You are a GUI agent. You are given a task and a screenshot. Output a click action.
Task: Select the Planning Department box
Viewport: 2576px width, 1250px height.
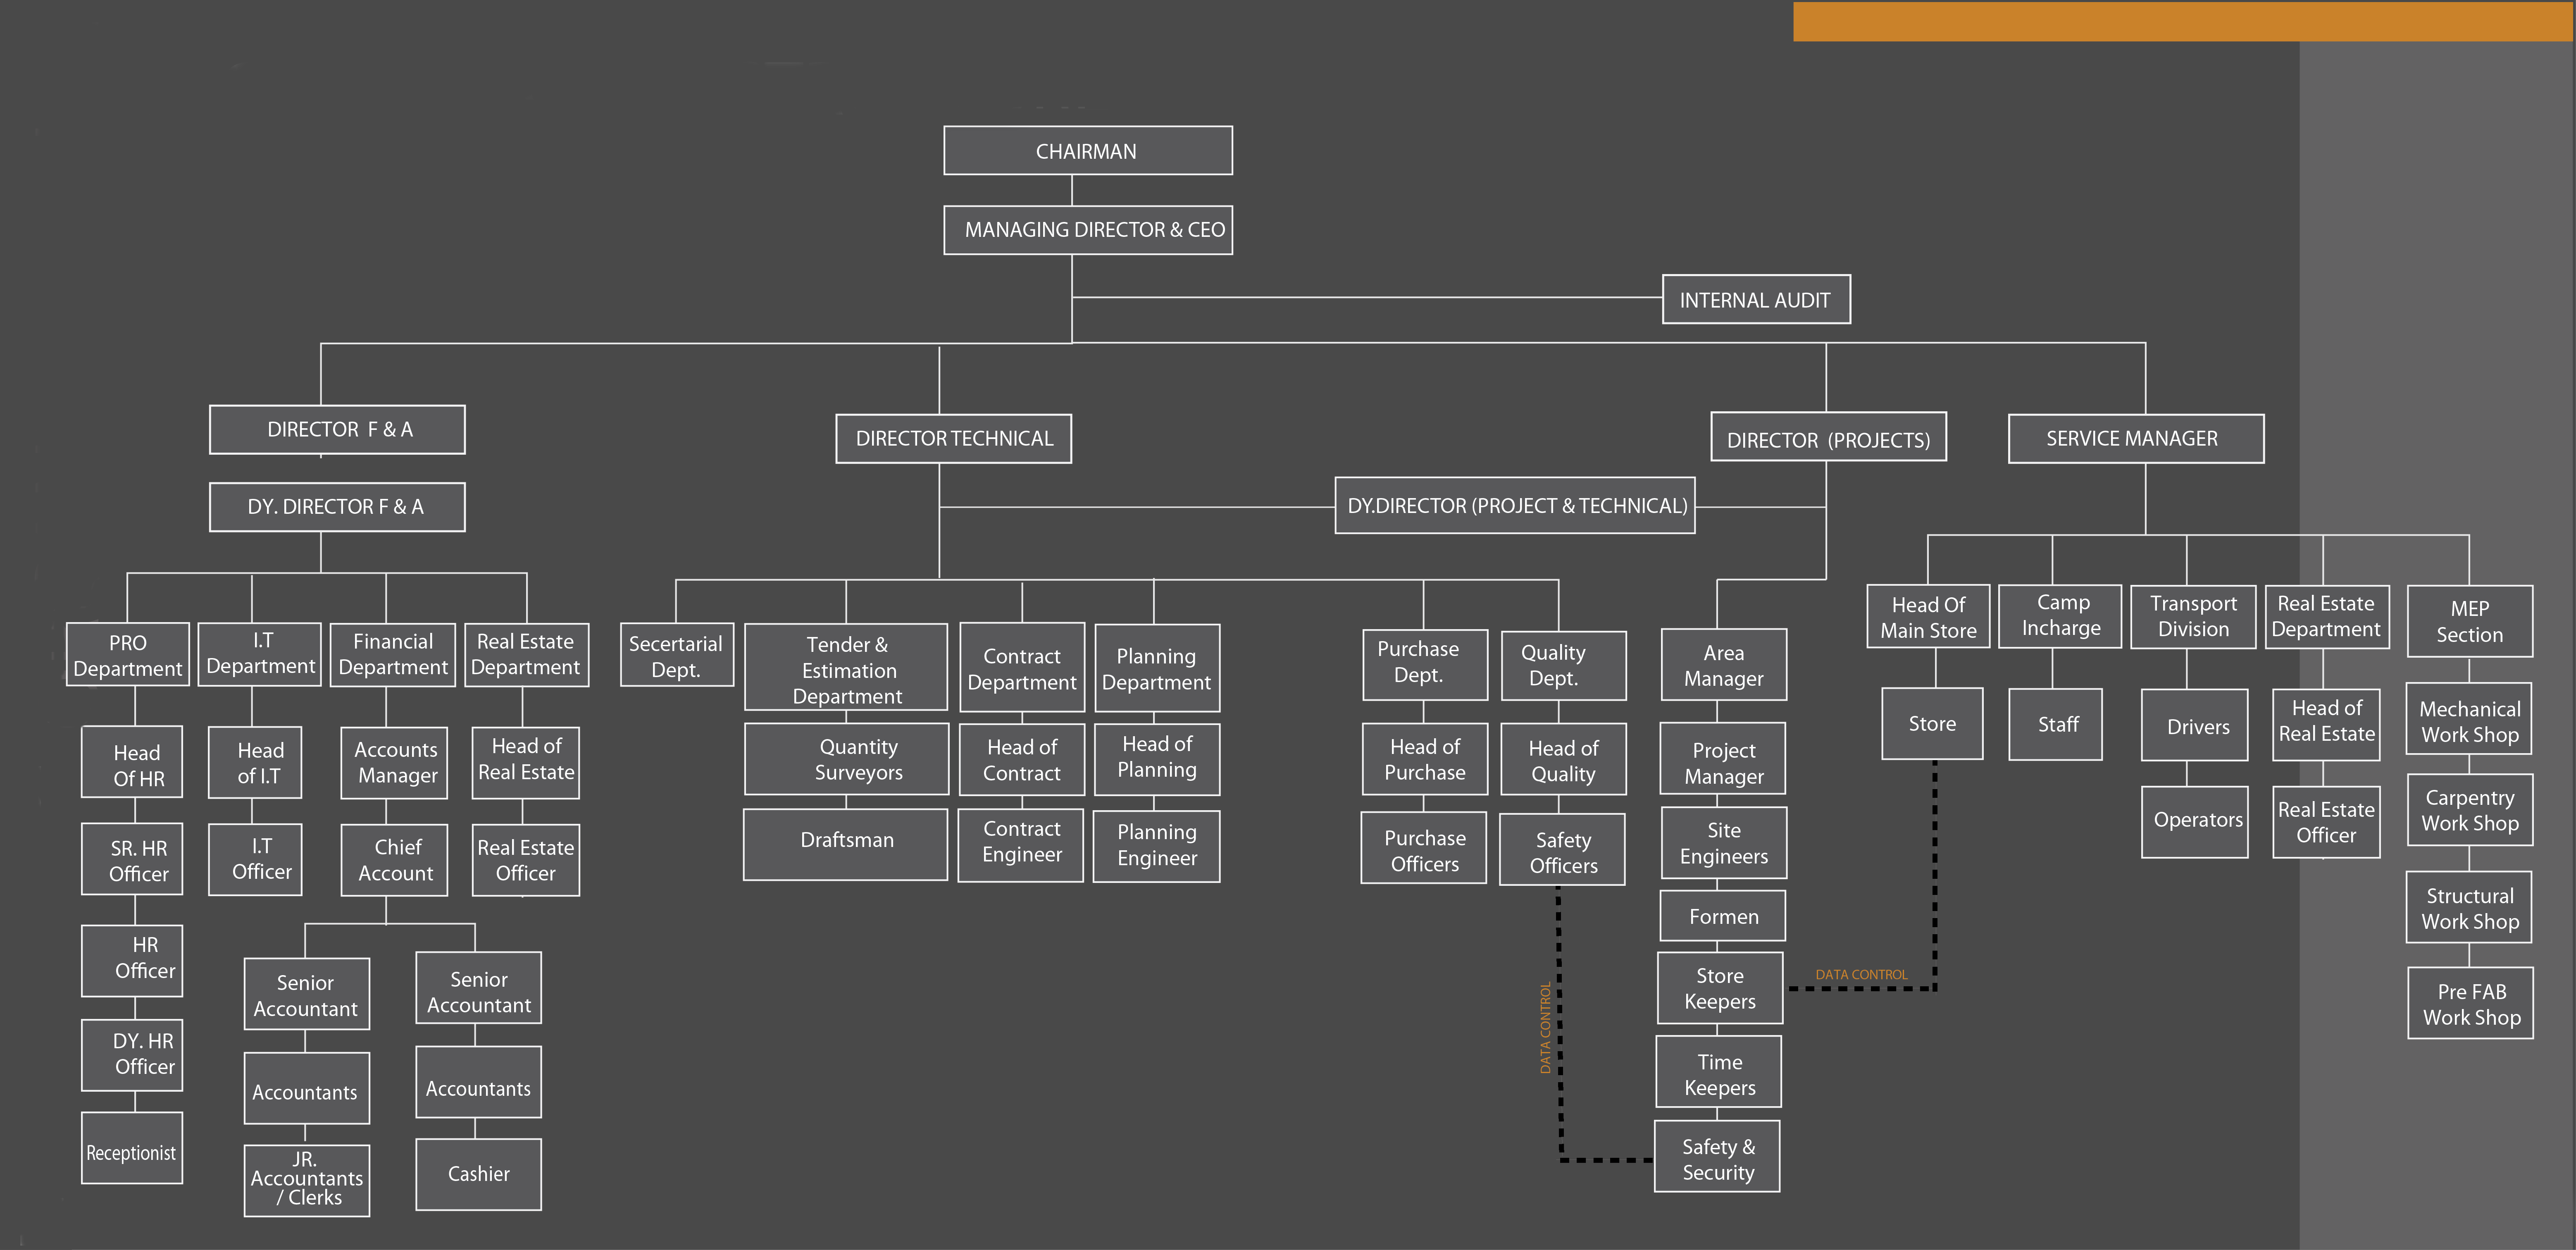click(x=1157, y=668)
